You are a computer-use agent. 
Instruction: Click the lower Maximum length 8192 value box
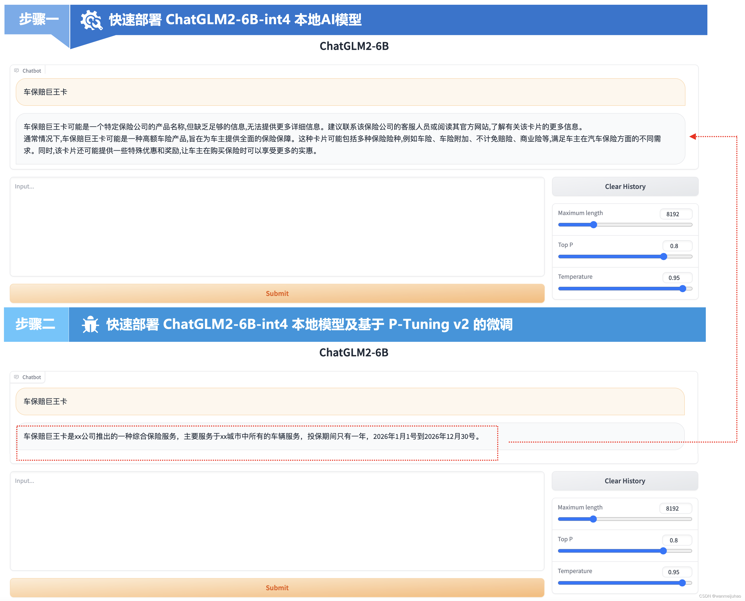[x=676, y=508]
